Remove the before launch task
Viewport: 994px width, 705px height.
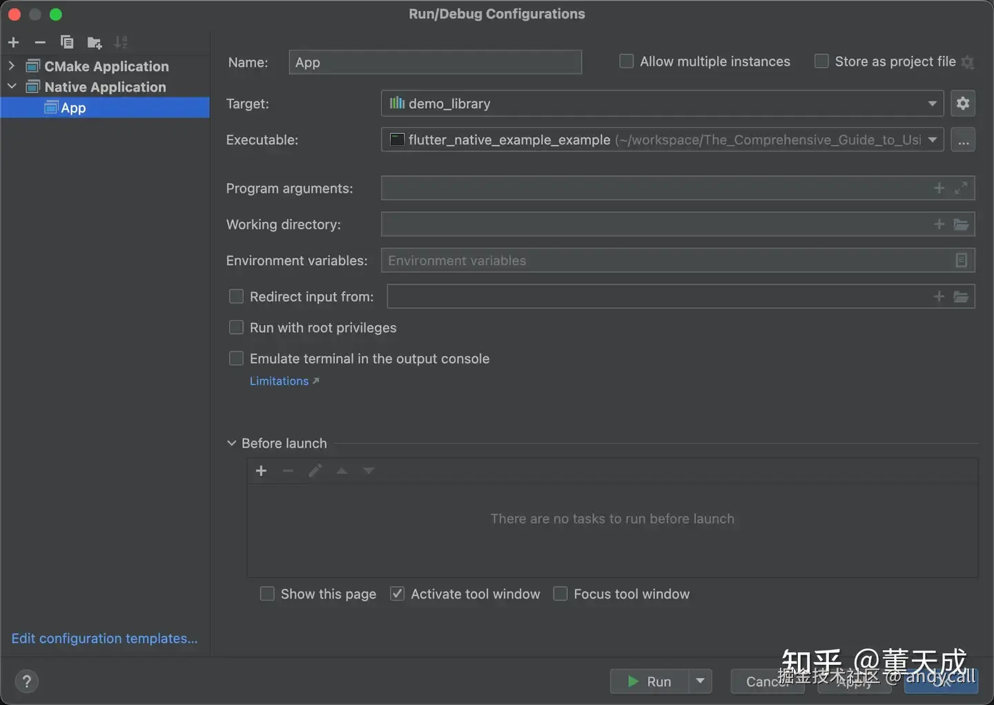point(288,471)
